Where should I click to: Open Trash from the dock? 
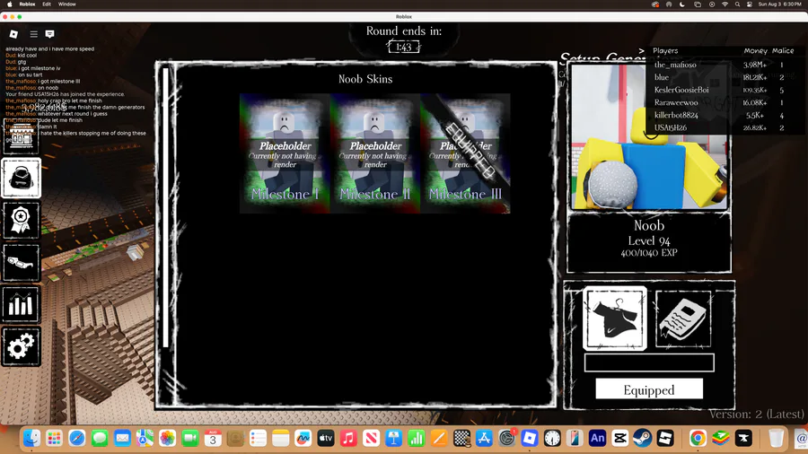coord(776,438)
